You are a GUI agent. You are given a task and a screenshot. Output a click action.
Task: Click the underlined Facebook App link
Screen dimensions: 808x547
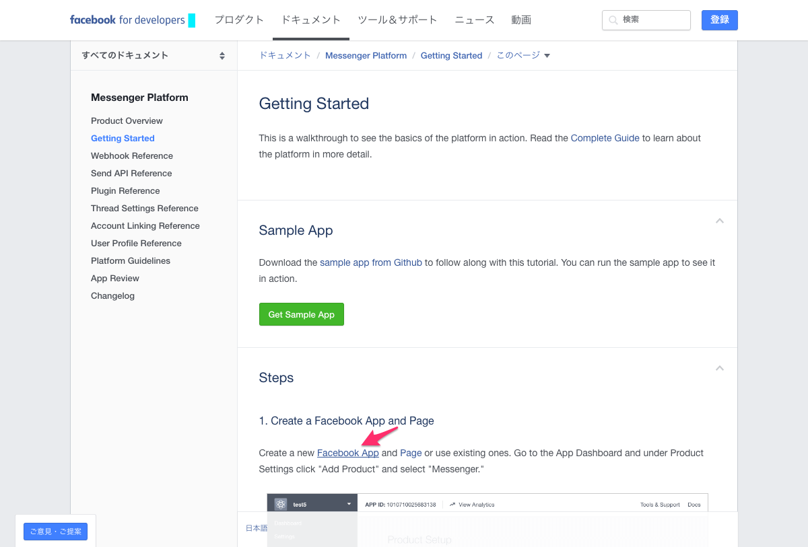347,453
